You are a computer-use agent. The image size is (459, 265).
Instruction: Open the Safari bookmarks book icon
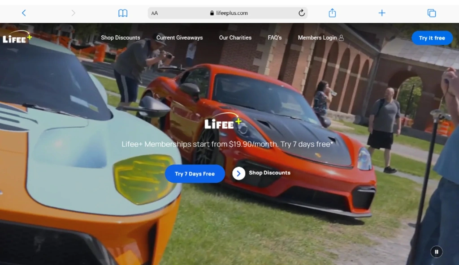(123, 13)
